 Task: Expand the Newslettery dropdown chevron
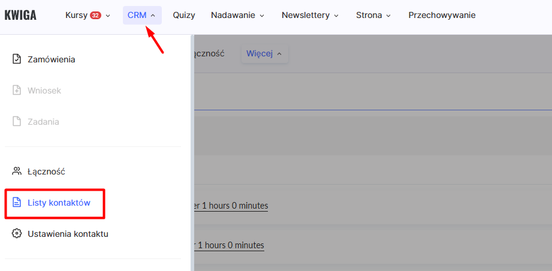click(x=336, y=16)
